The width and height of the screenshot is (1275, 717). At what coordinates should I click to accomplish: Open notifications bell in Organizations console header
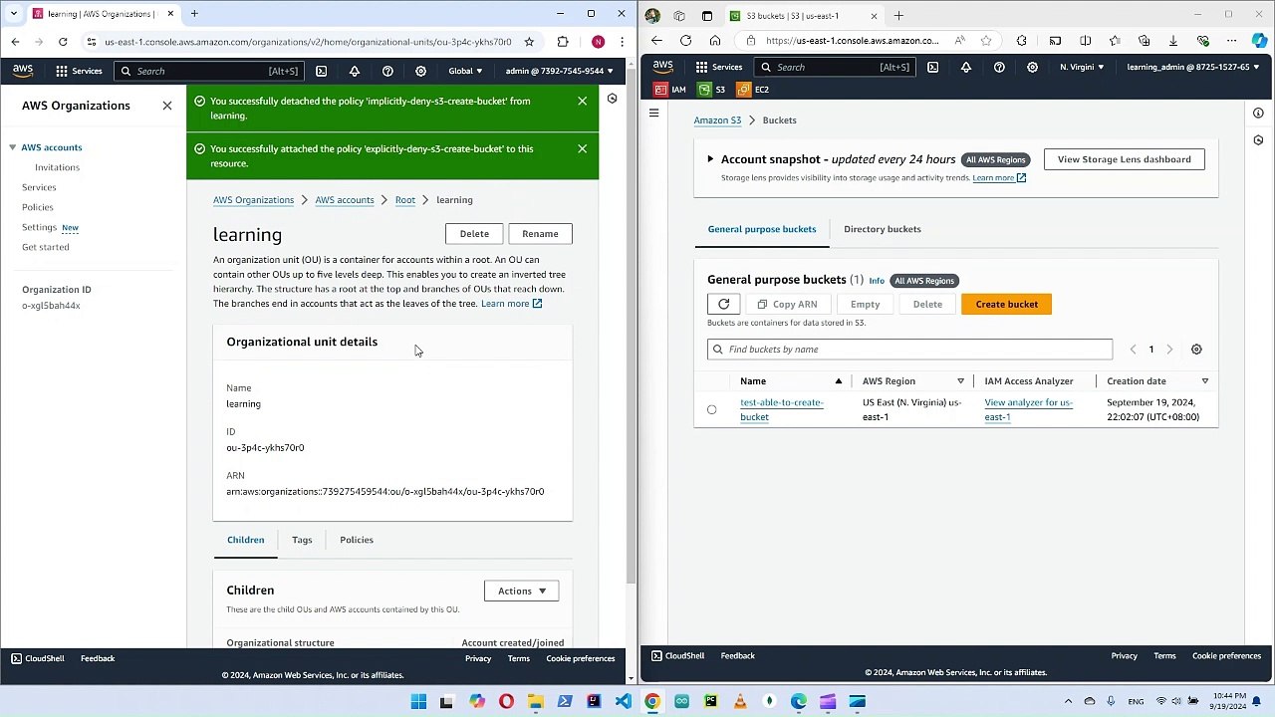point(355,71)
